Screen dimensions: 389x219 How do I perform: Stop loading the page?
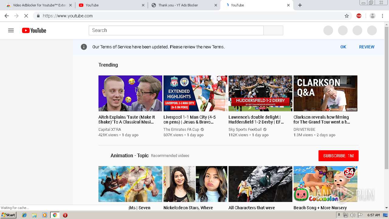[26, 16]
